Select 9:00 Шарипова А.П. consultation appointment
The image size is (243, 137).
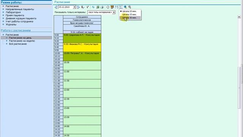pos(82,38)
